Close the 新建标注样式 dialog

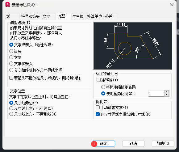click(172, 5)
